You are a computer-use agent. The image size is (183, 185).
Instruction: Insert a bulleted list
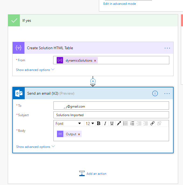tap(125, 123)
